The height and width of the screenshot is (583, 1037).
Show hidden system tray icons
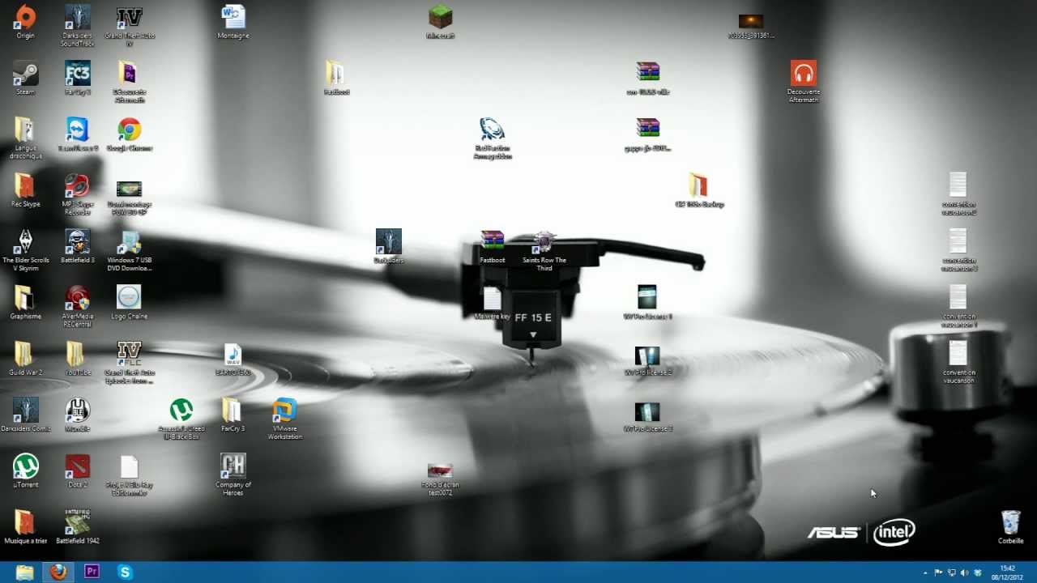coord(925,572)
